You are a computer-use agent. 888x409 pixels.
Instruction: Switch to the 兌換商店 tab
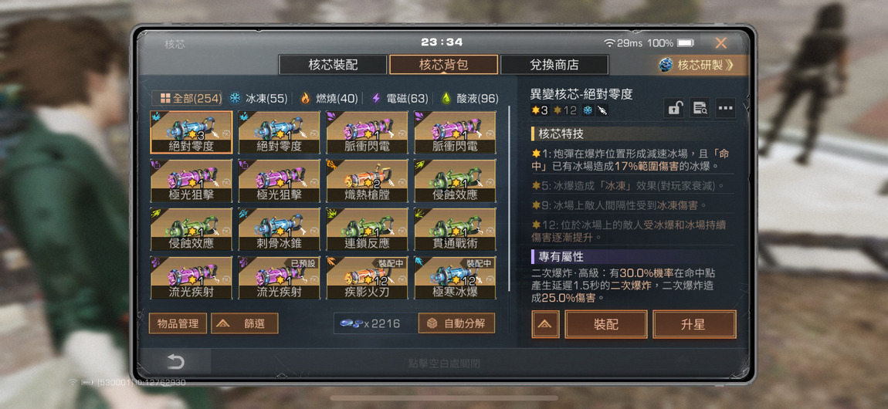554,65
